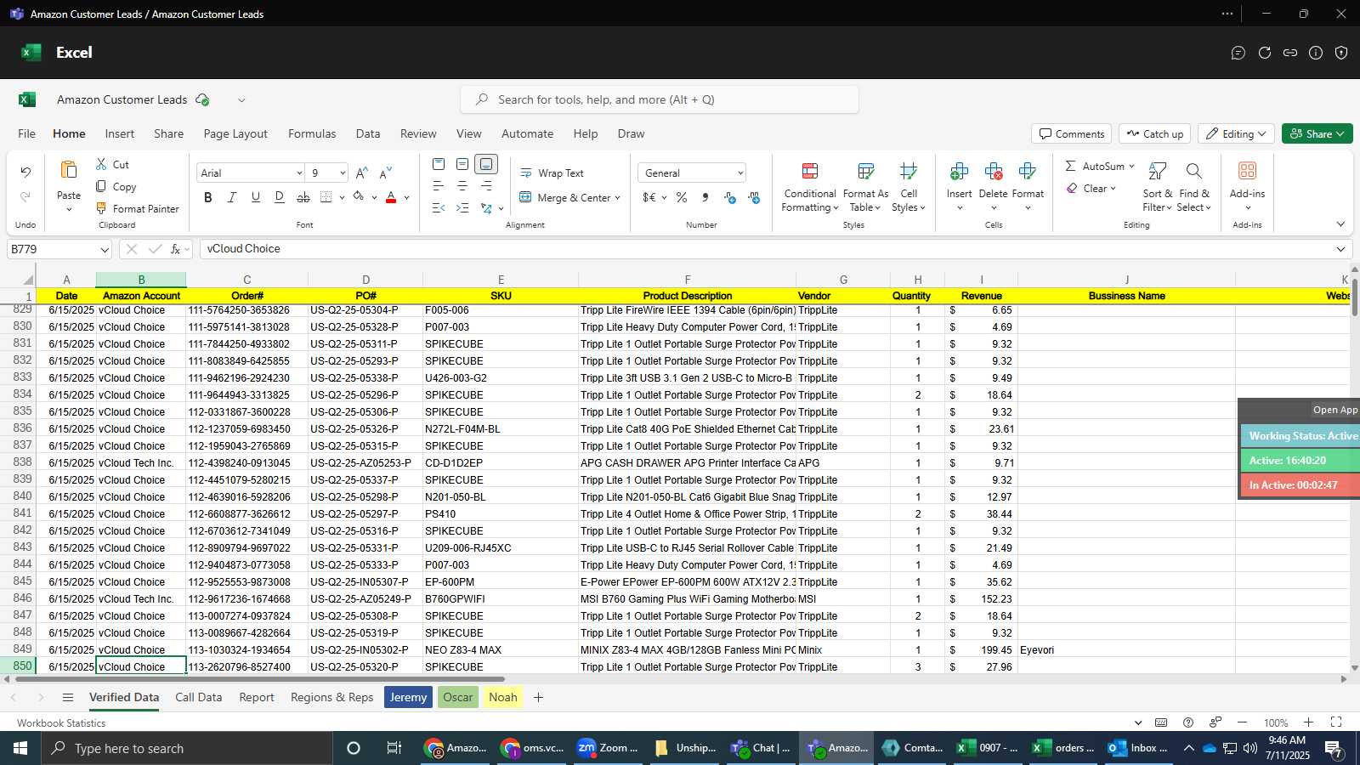Toggle Underline formatting
The image size is (1360, 765).
(x=256, y=197)
